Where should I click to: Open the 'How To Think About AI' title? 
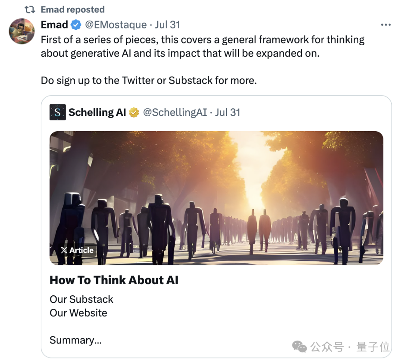pos(114,280)
